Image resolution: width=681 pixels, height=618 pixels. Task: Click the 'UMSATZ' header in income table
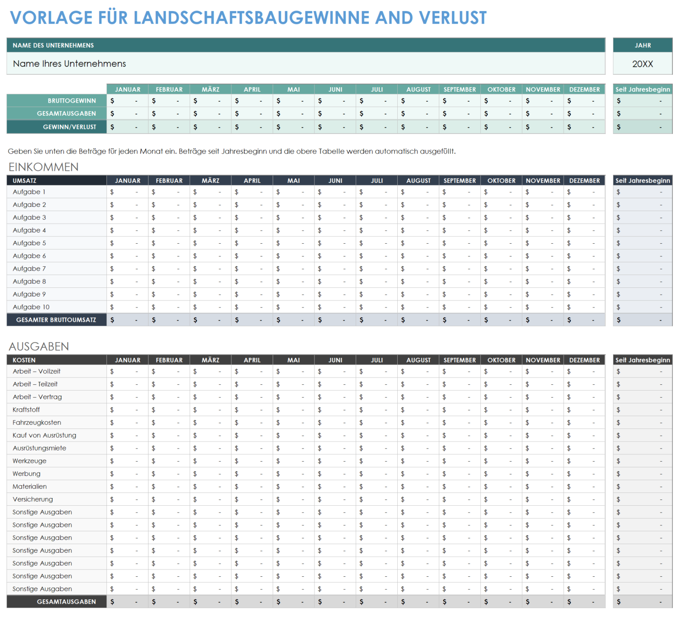[57, 180]
